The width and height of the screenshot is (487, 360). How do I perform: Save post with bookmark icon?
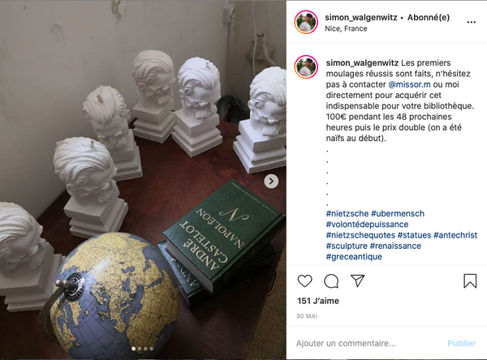click(470, 281)
